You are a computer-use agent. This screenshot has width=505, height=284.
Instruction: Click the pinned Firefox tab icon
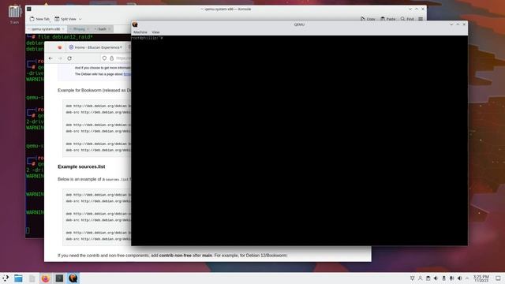pyautogui.click(x=60, y=47)
